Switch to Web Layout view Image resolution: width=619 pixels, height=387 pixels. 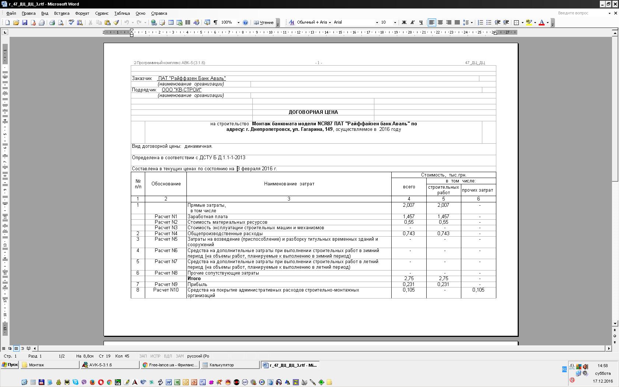(10, 348)
